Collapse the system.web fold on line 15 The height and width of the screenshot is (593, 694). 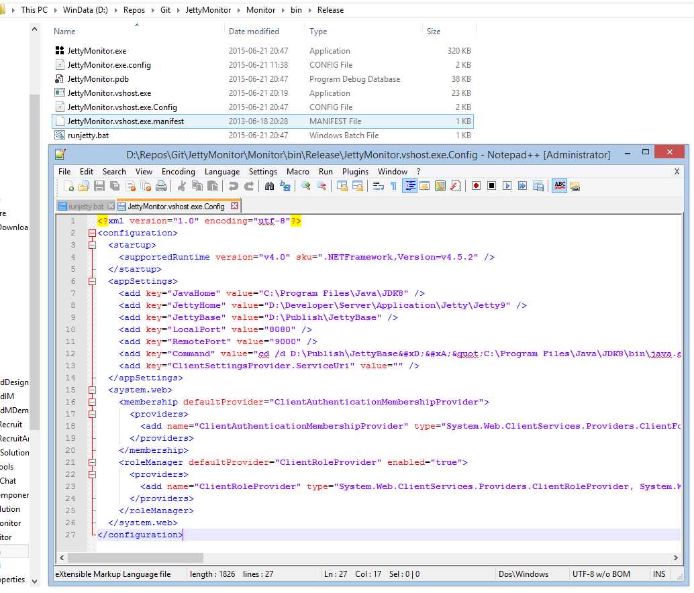92,390
